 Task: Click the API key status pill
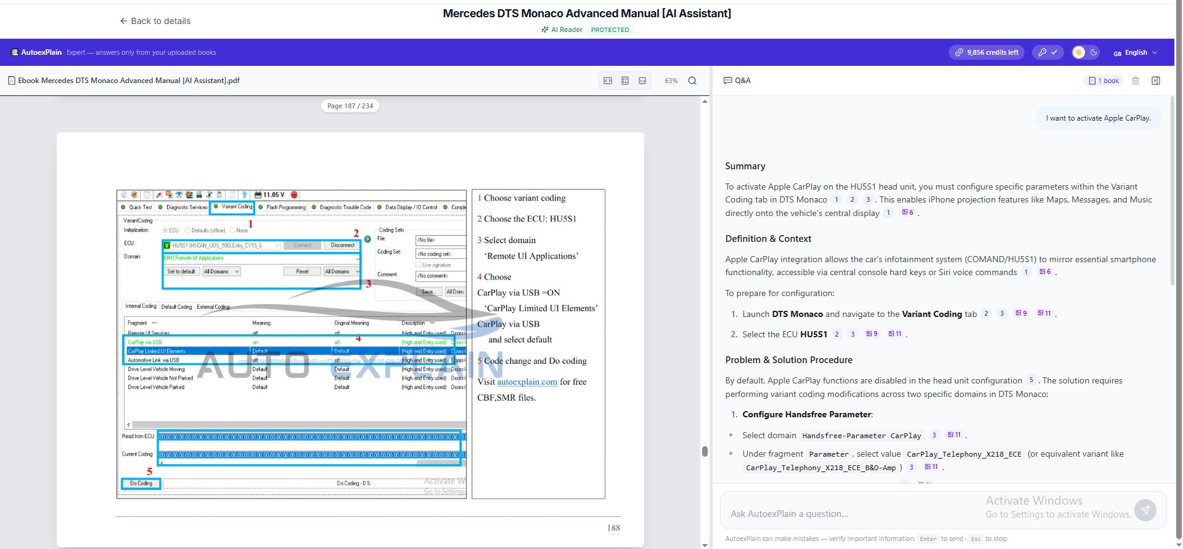tap(1047, 52)
